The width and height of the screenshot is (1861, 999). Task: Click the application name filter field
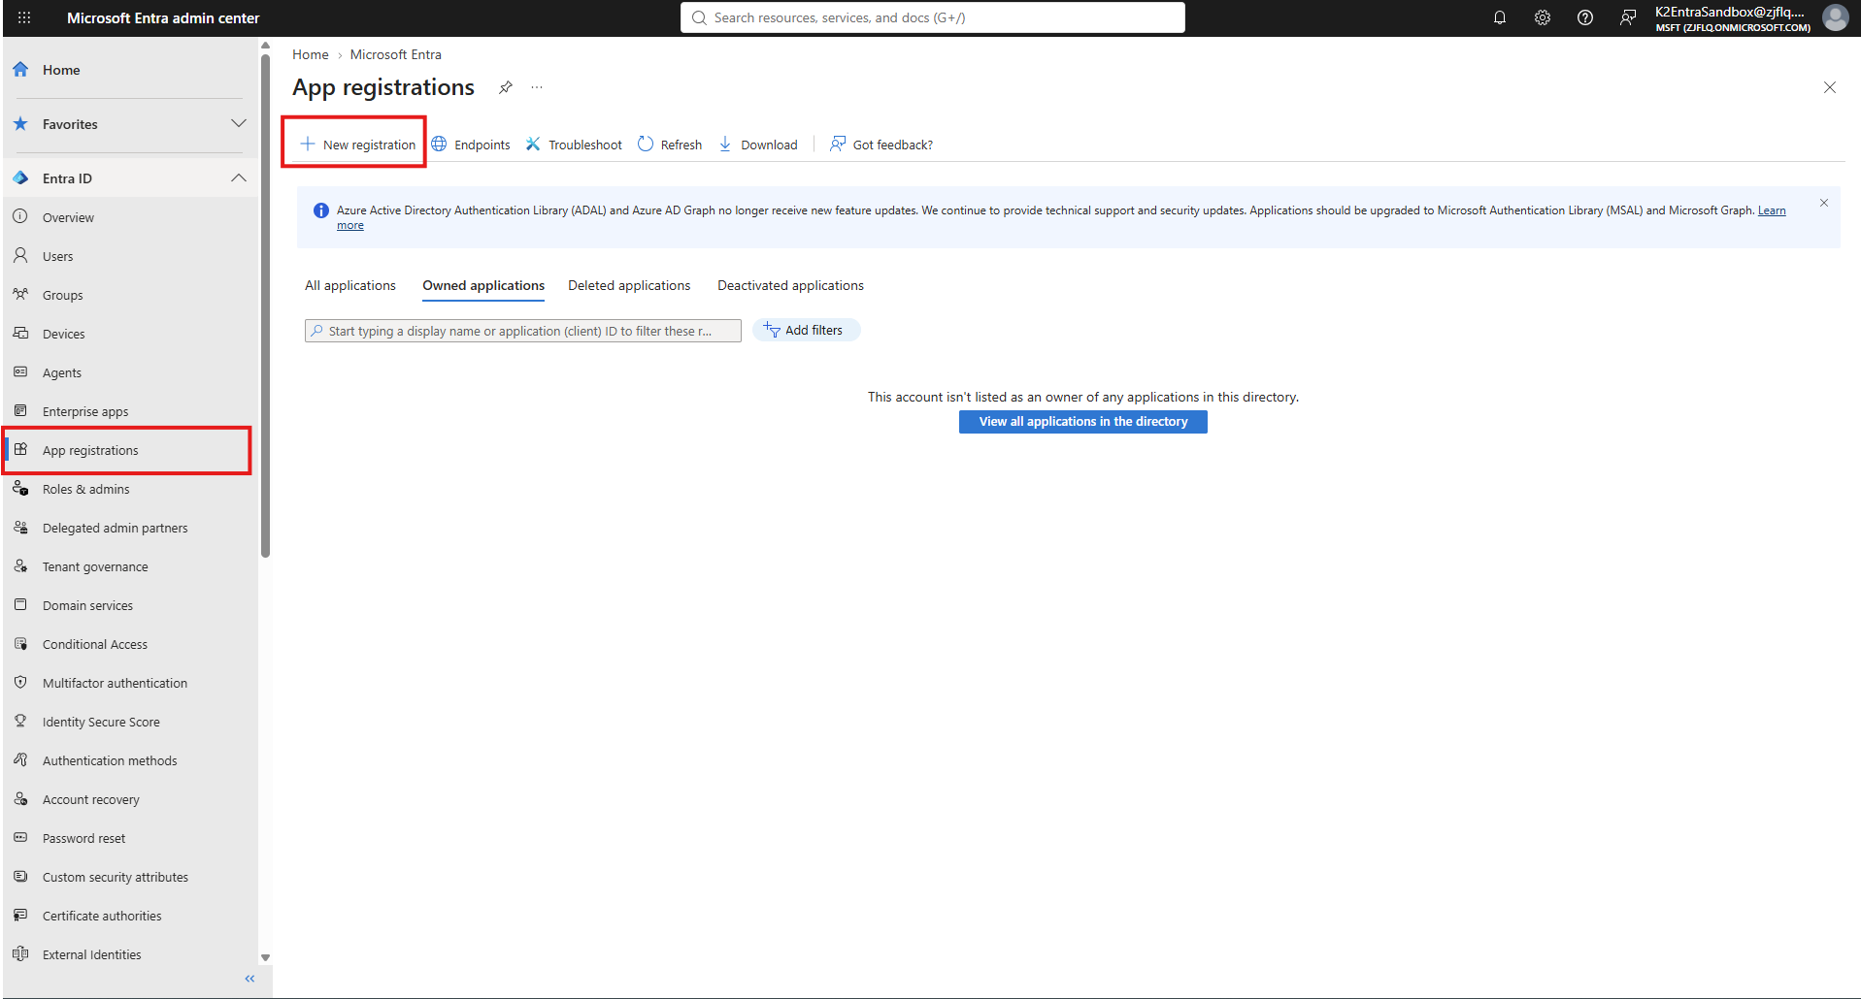[523, 331]
